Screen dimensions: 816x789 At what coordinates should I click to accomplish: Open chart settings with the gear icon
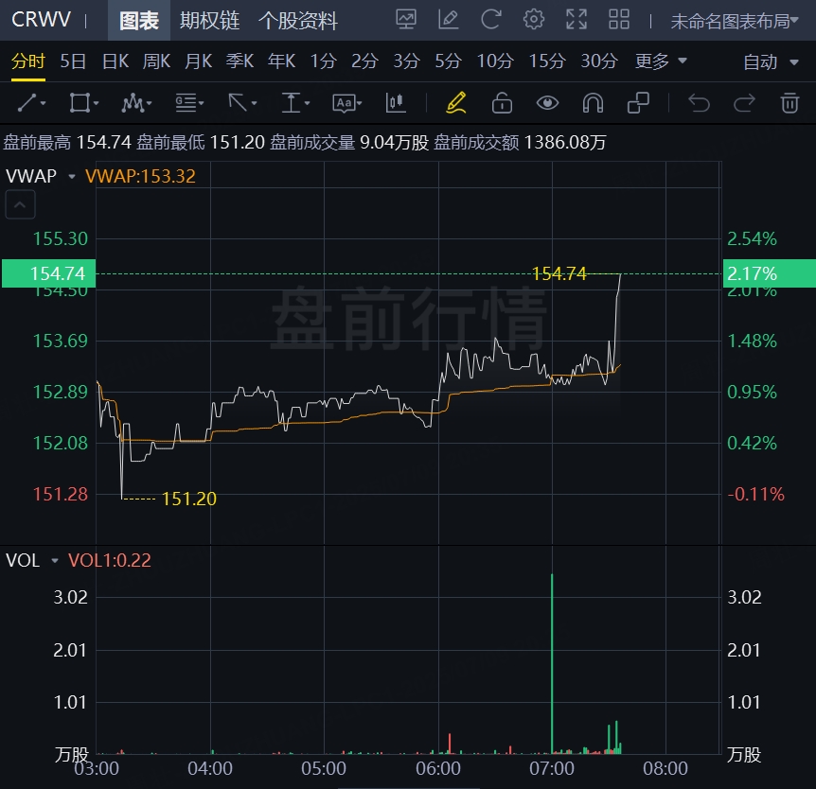tap(534, 20)
